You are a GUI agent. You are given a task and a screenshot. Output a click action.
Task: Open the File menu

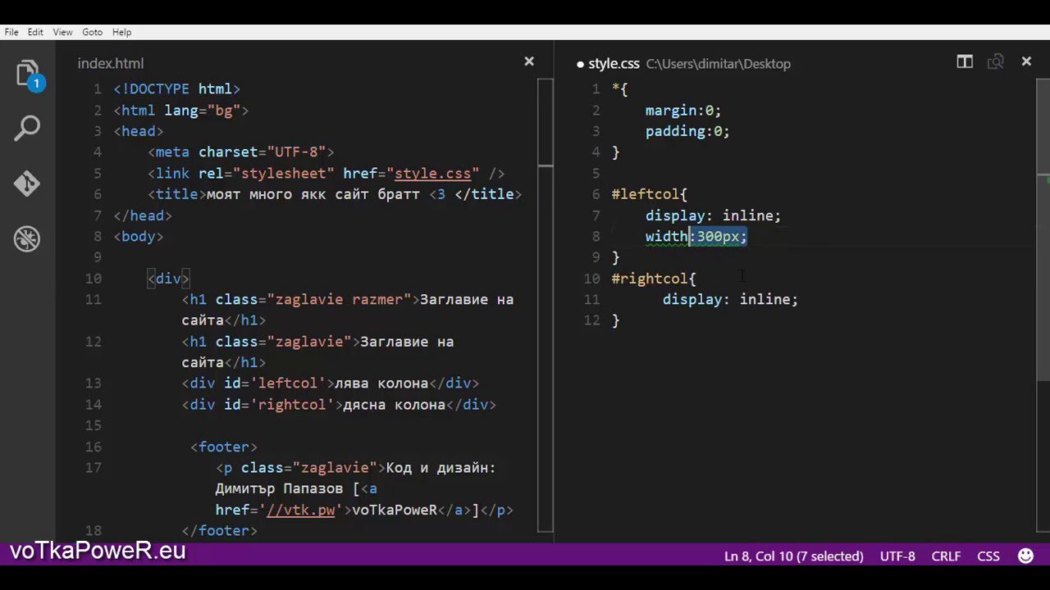pos(11,32)
